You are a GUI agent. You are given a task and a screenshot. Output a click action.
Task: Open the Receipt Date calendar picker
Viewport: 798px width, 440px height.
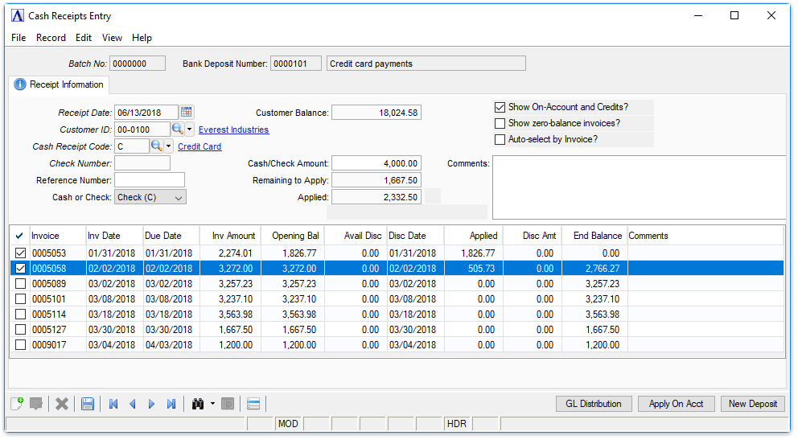pyautogui.click(x=187, y=113)
